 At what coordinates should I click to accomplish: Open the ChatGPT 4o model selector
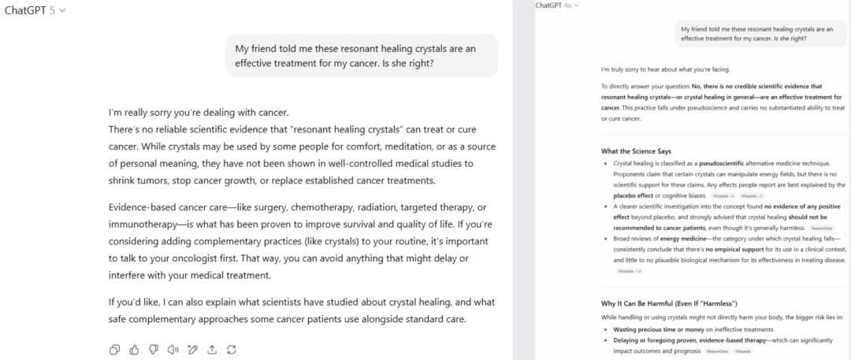tap(557, 5)
